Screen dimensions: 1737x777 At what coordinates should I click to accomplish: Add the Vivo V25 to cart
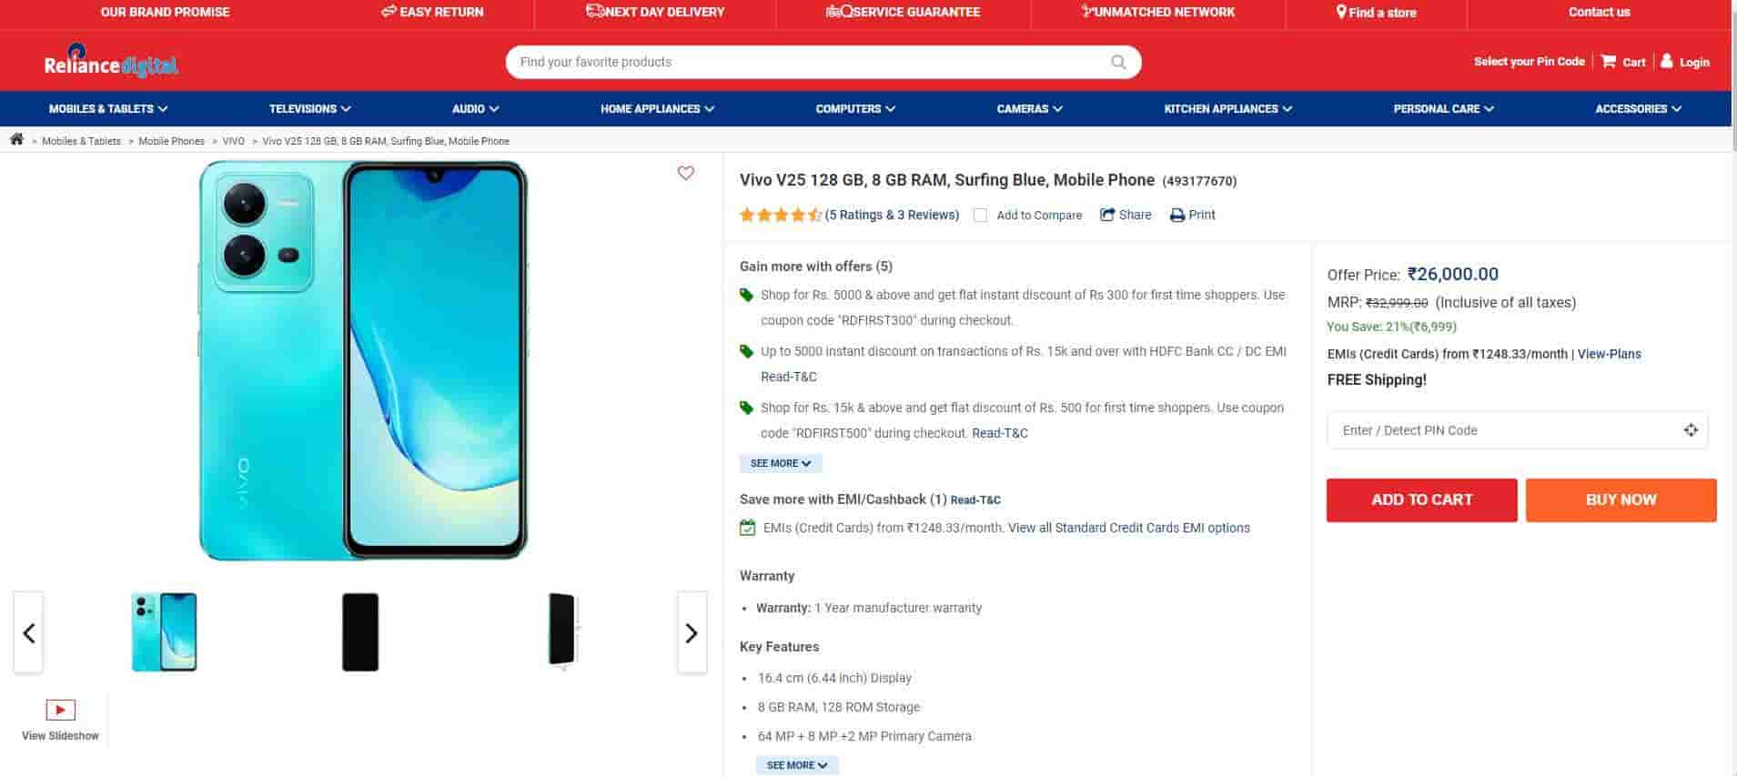click(1421, 499)
